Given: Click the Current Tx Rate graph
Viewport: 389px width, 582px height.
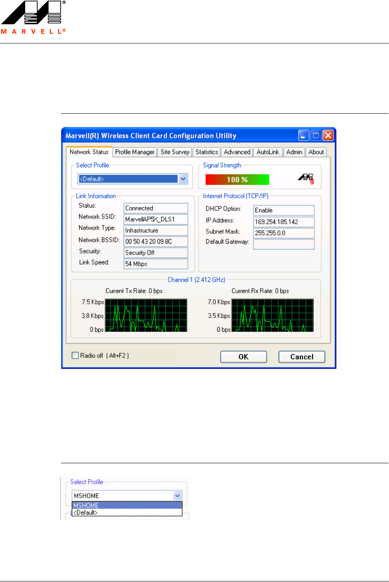Looking at the screenshot, I should click(146, 315).
